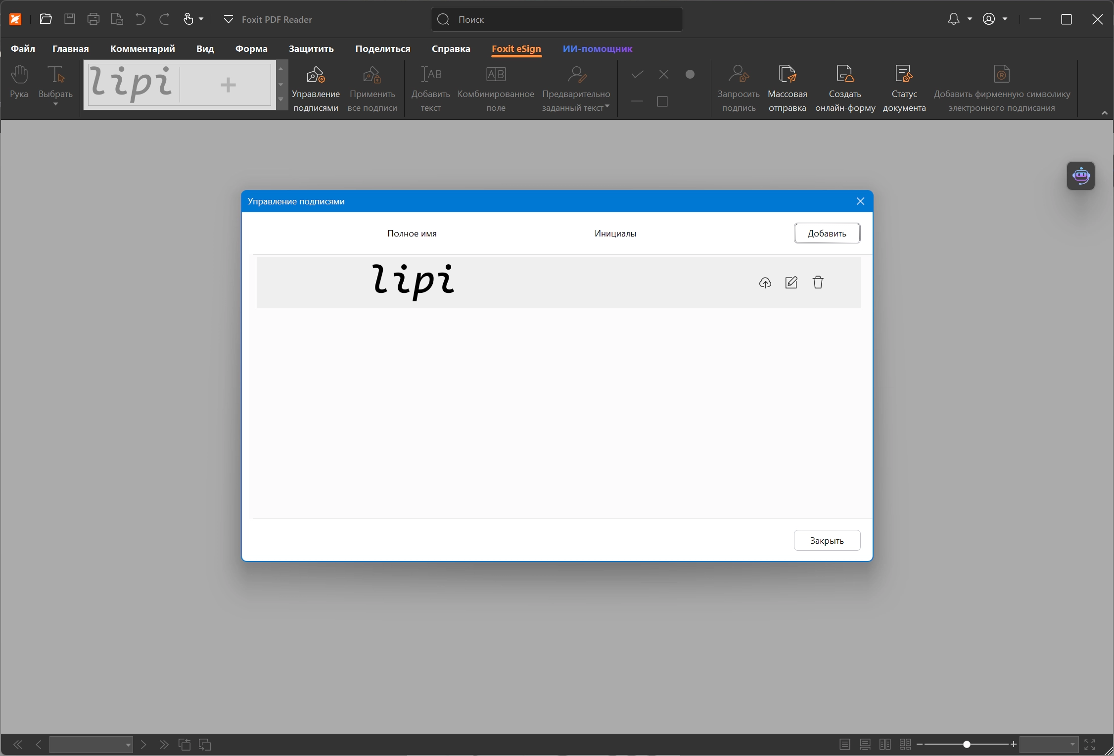Delete the lipi signature
This screenshot has height=756, width=1114.
(x=818, y=283)
